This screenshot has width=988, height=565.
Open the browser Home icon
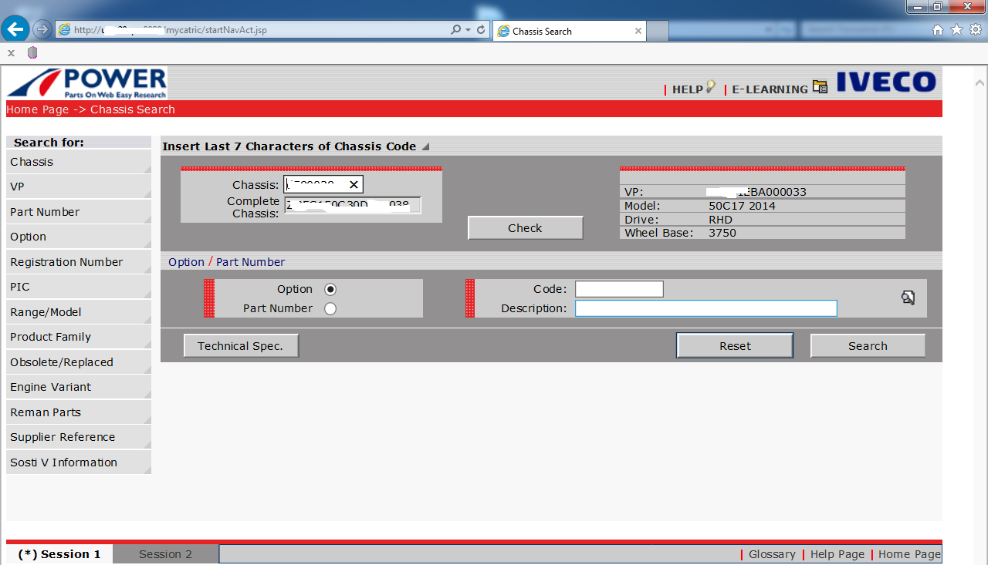click(938, 30)
